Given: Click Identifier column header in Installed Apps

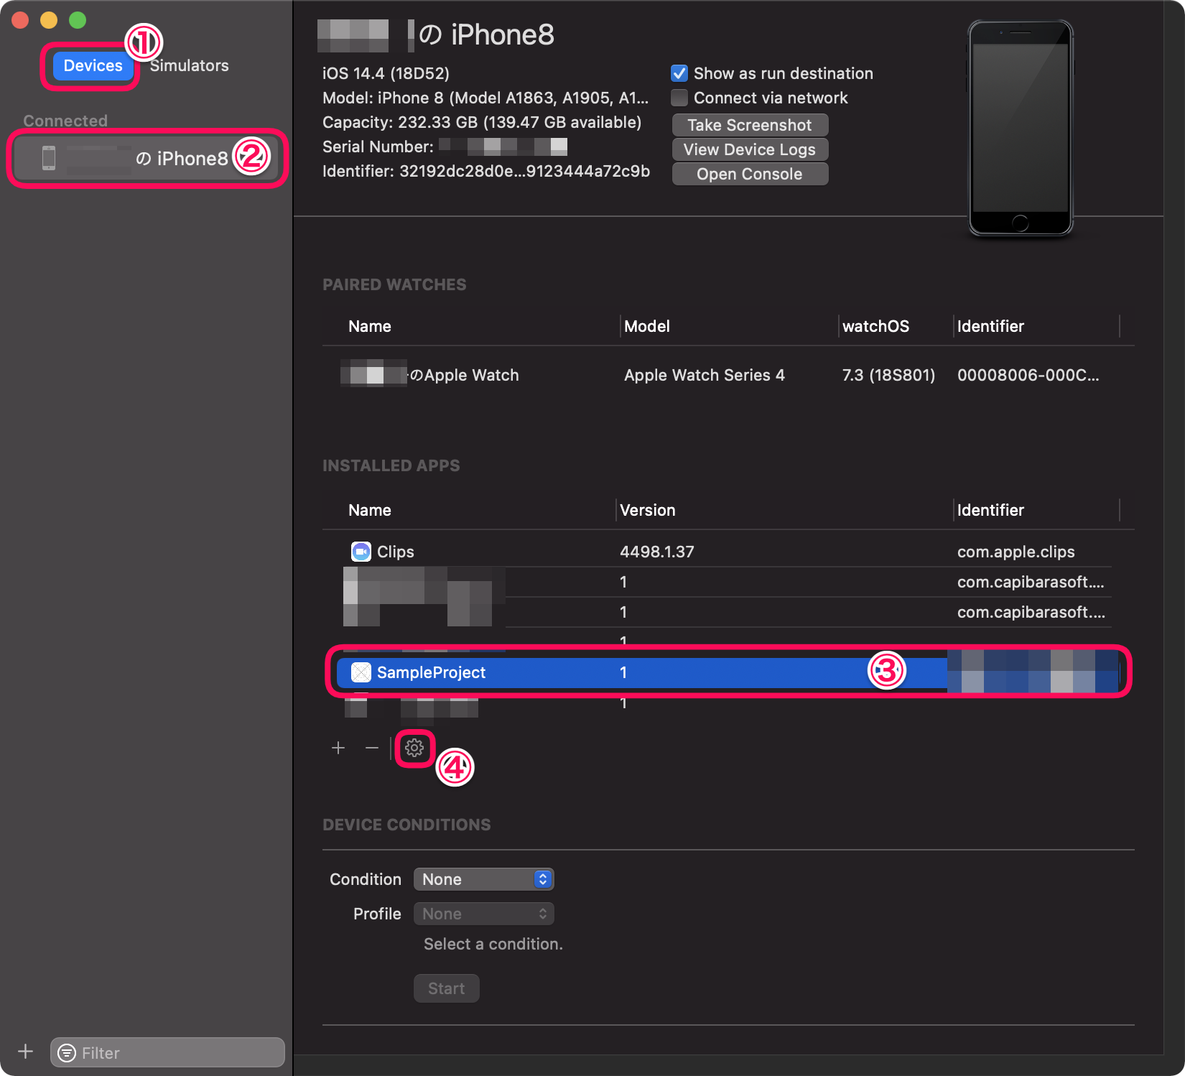Looking at the screenshot, I should 990,510.
